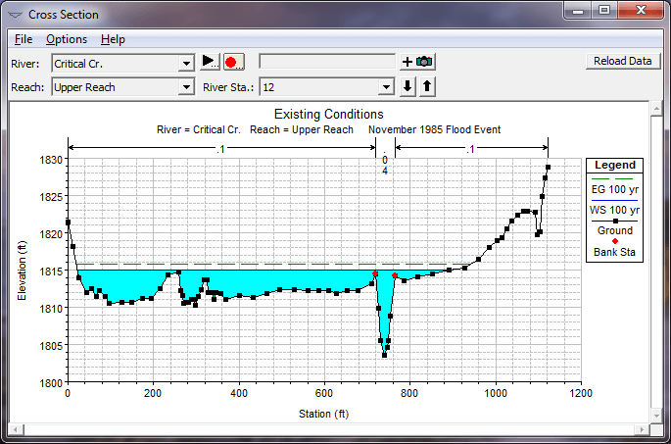
Task: Move to next river station with down arrow
Action: (x=409, y=86)
